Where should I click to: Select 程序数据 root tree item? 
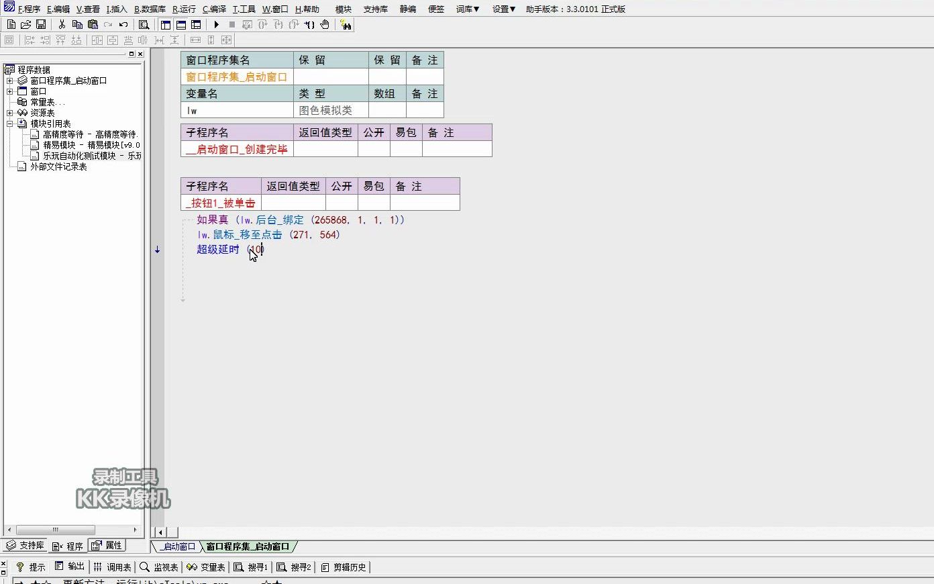tap(34, 70)
